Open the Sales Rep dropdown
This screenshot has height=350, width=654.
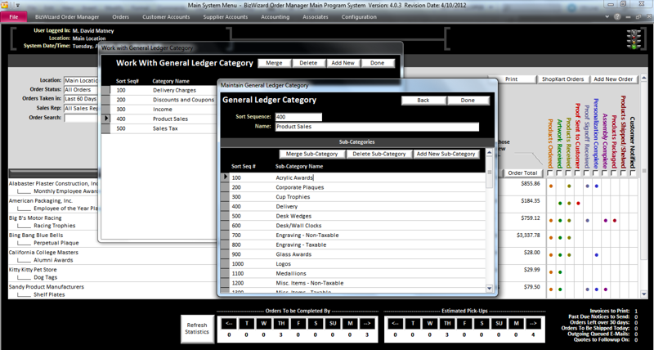tap(82, 107)
